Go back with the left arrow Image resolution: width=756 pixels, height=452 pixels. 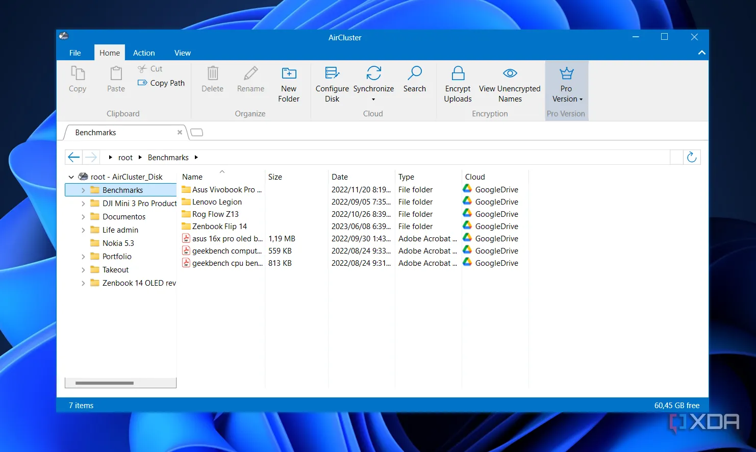(x=74, y=157)
